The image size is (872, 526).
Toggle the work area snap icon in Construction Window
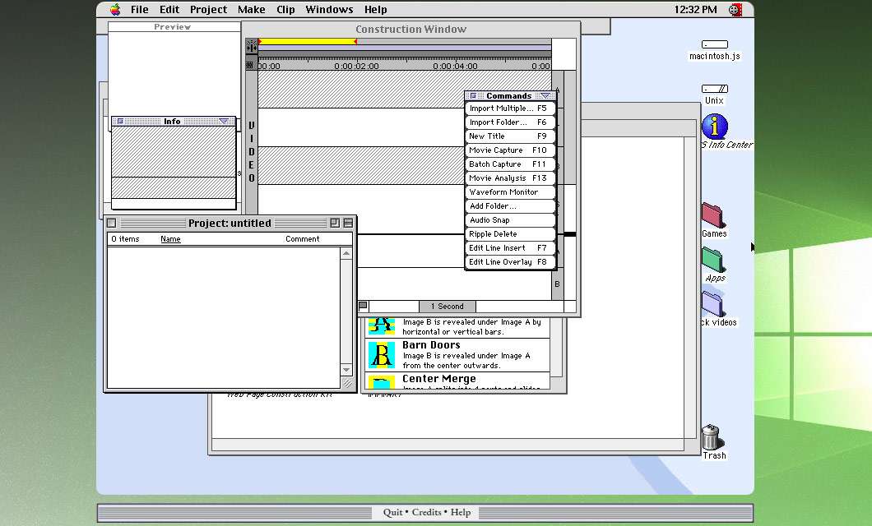[252, 48]
